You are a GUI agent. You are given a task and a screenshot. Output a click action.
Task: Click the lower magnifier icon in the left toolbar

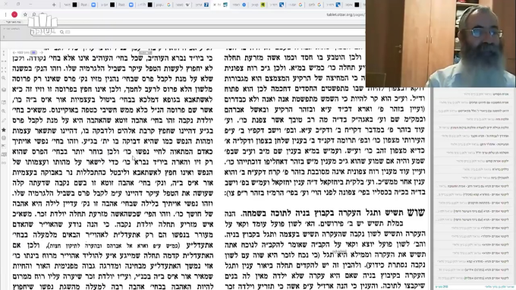coord(4,112)
